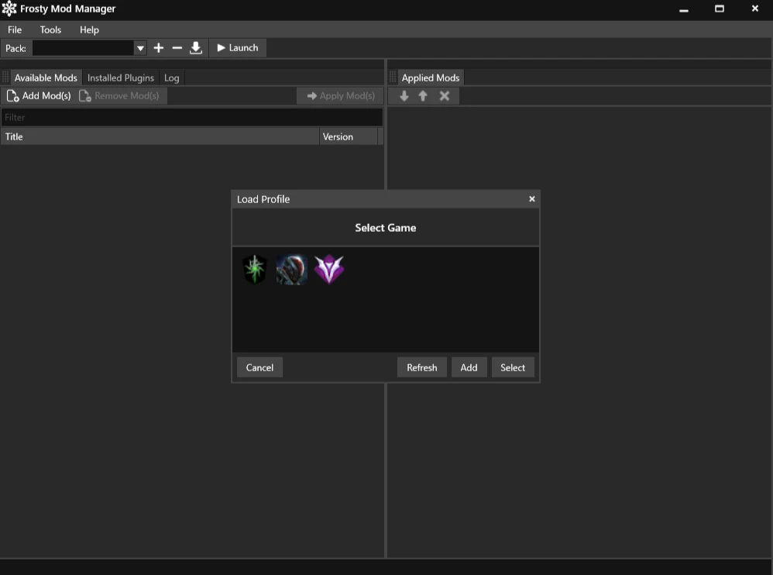Click the plus icon to create new pack
Screen dimensions: 773x575
[x=158, y=47]
